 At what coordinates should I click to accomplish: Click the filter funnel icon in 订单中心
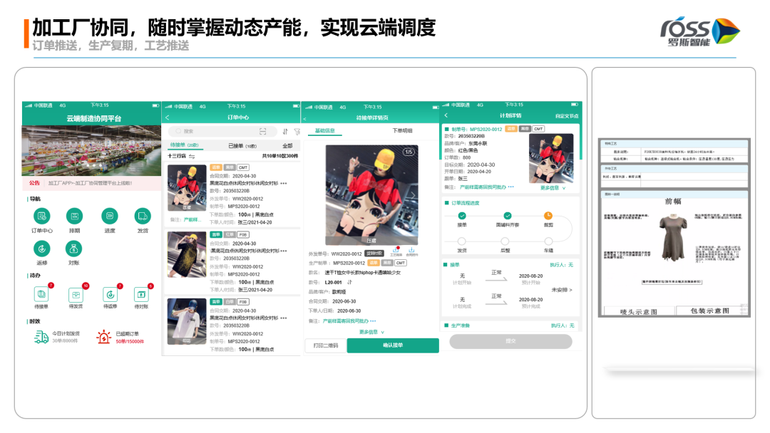(297, 132)
